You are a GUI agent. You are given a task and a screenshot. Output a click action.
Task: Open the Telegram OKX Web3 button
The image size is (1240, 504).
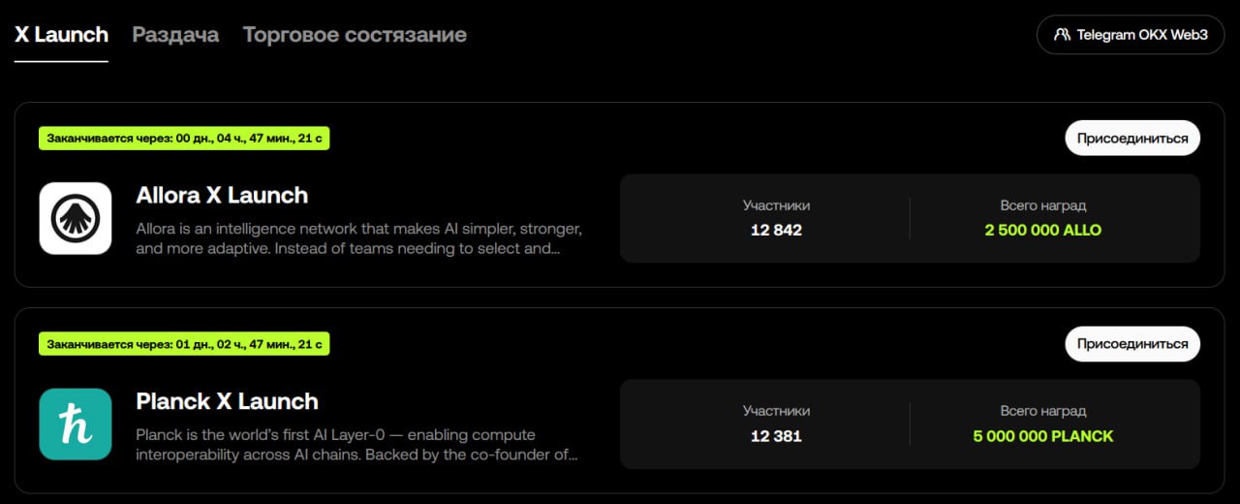(x=1131, y=35)
